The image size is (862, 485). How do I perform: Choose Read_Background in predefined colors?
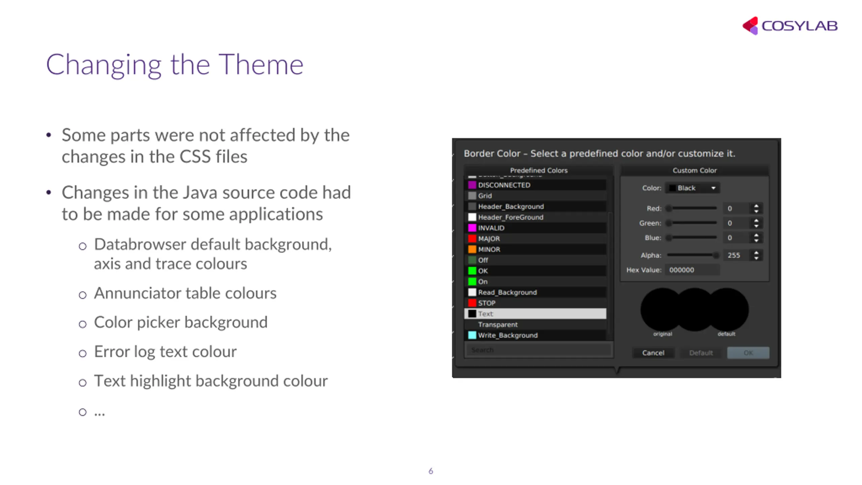[535, 292]
